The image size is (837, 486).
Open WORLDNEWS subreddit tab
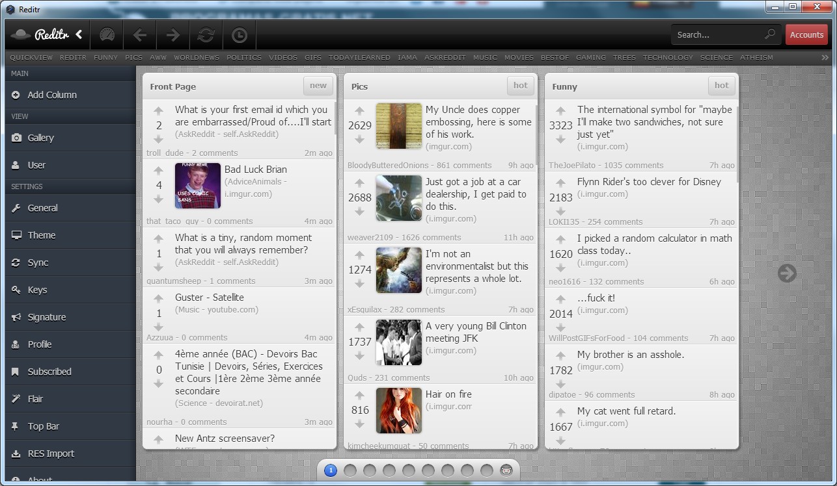click(x=197, y=57)
